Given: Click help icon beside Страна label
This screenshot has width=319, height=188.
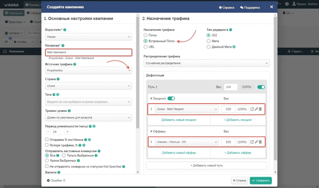Looking at the screenshot, I should pyautogui.click(x=58, y=79).
